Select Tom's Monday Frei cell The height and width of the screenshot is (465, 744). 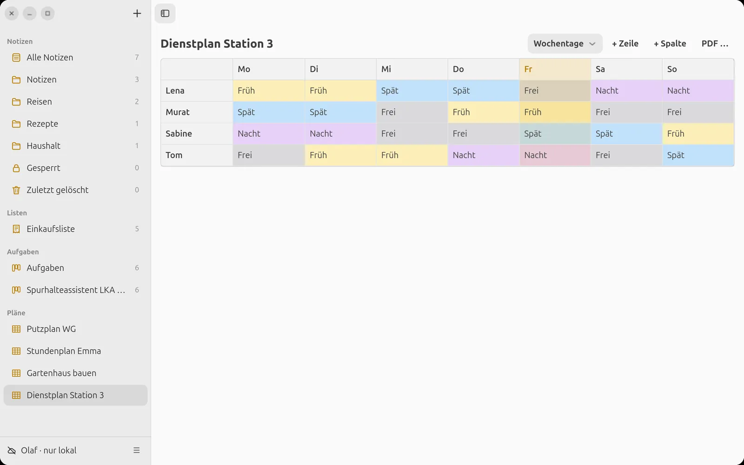click(269, 155)
